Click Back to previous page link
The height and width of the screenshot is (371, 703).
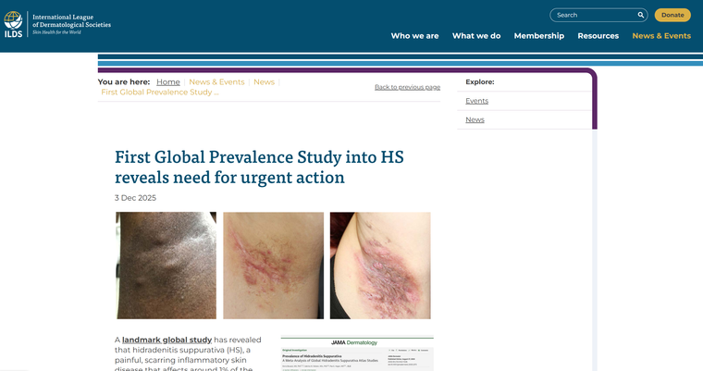click(x=408, y=87)
